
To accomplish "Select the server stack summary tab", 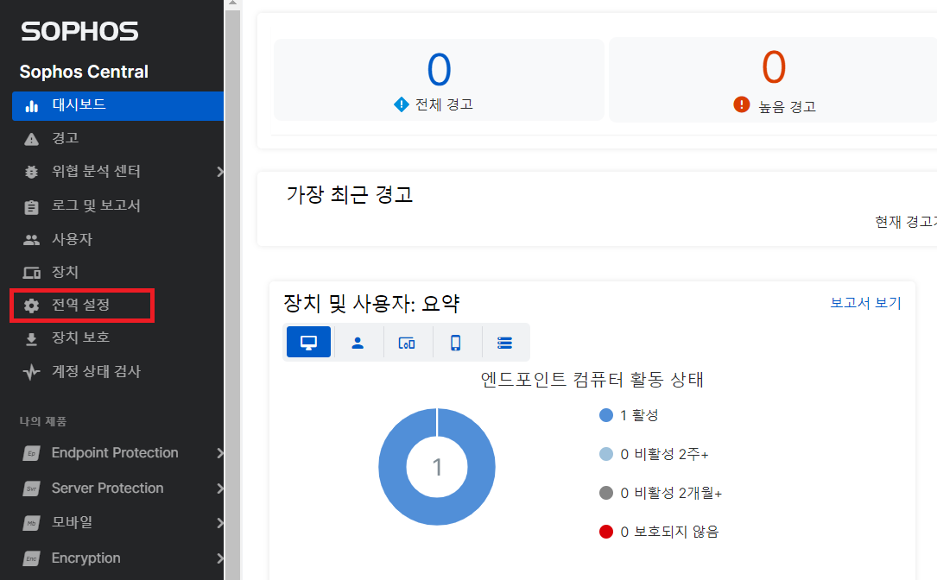I will pos(505,343).
